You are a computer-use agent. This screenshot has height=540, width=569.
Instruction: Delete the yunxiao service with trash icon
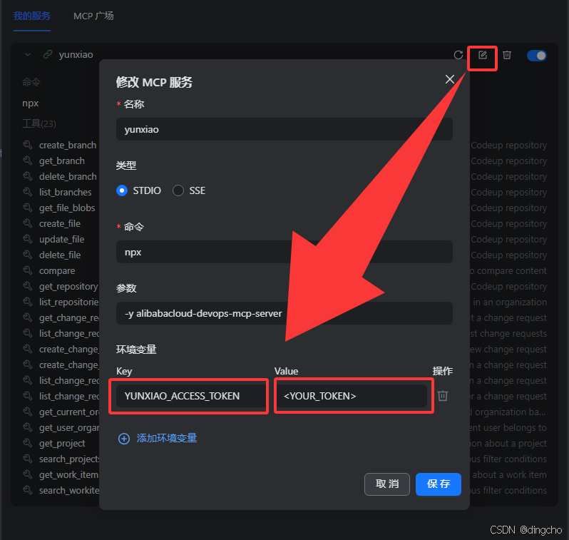[x=507, y=55]
